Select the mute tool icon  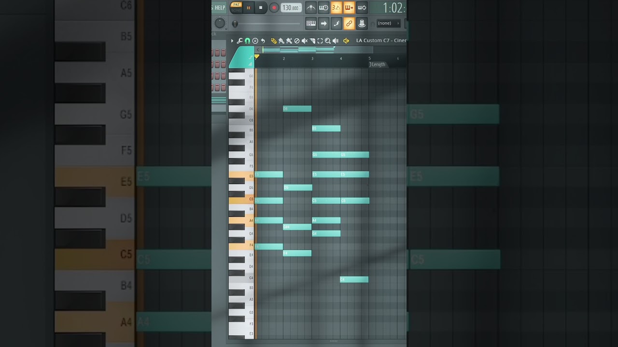(x=305, y=41)
